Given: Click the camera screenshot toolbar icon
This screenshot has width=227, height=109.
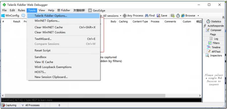Looking at the screenshot, I should click(173, 16).
